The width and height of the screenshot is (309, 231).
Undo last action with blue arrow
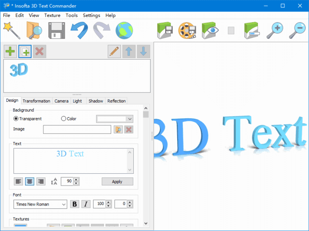pos(79,30)
